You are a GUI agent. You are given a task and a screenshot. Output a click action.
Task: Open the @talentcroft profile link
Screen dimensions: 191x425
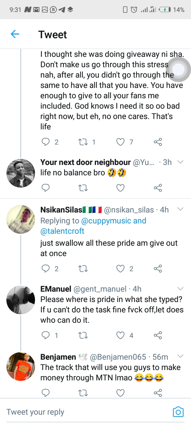(x=62, y=231)
